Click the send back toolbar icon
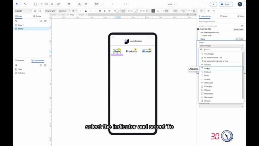The image size is (259, 146). [86, 4]
